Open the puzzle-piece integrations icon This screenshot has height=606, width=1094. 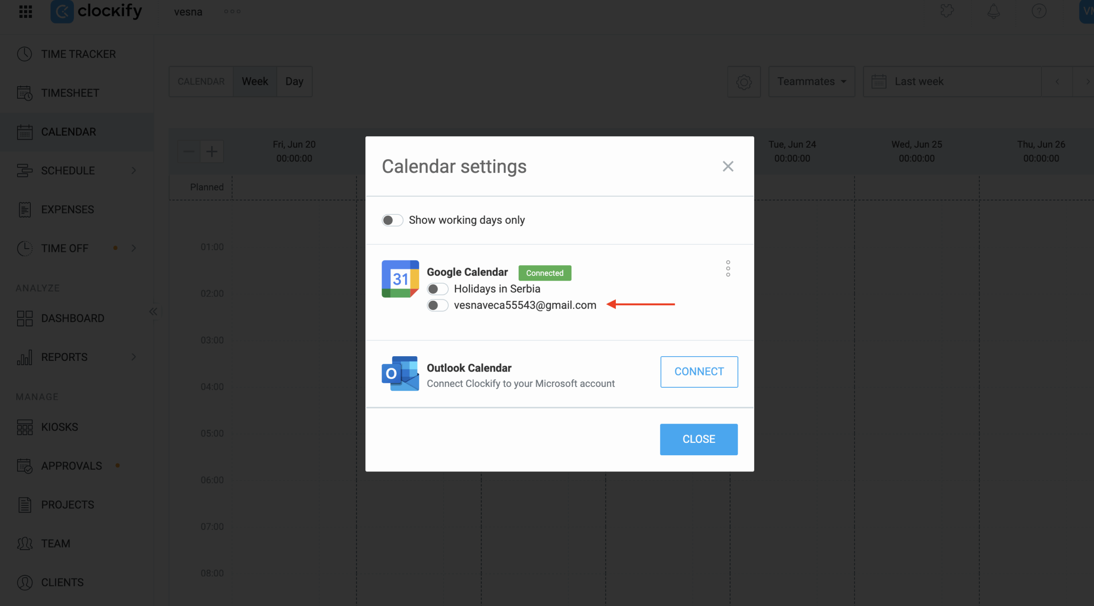tap(947, 11)
